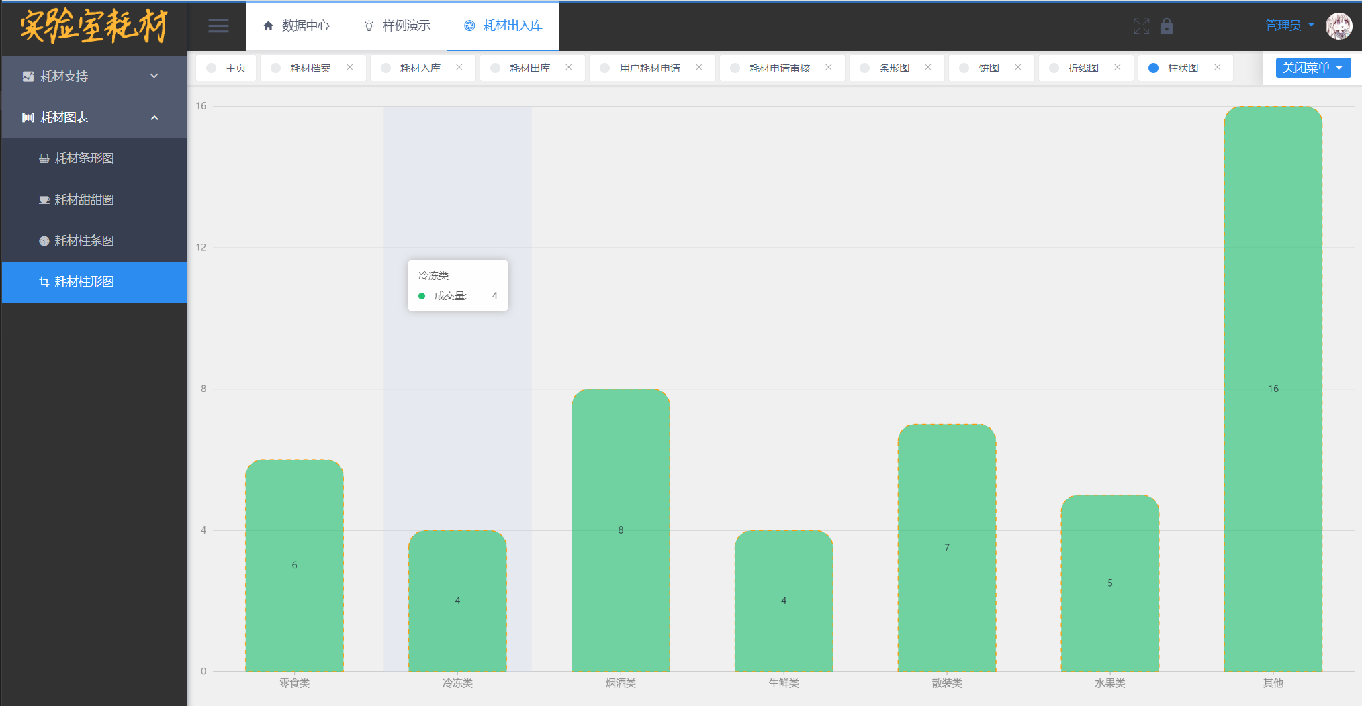
Task: Click the lock screen icon
Action: coord(1167,26)
